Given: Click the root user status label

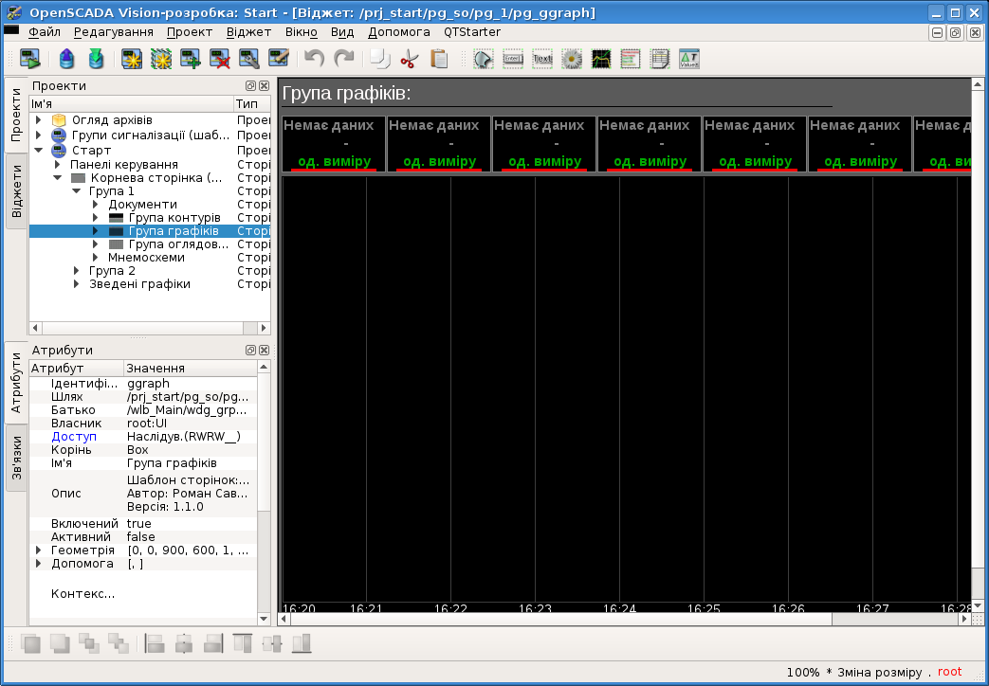Looking at the screenshot, I should (x=950, y=672).
